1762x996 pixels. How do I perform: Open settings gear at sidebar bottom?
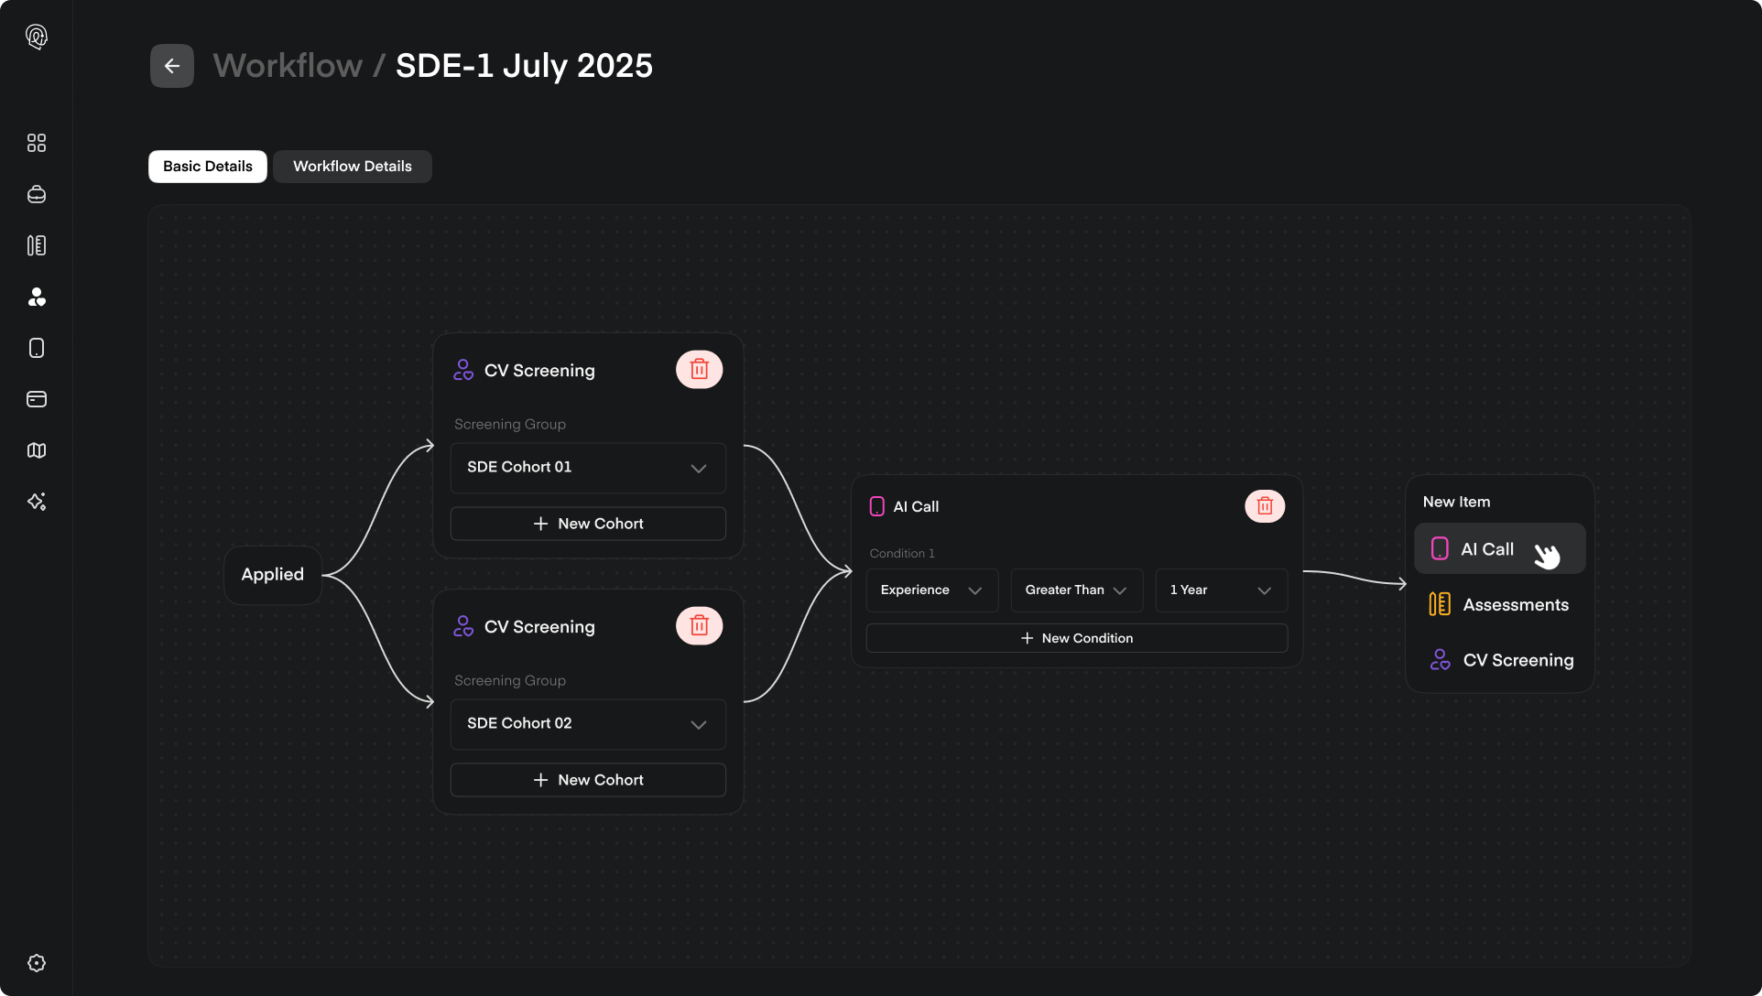coord(37,963)
